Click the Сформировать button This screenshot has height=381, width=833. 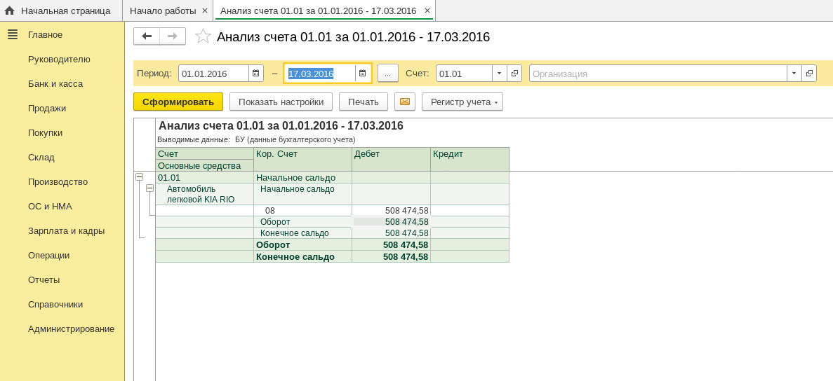tap(178, 102)
